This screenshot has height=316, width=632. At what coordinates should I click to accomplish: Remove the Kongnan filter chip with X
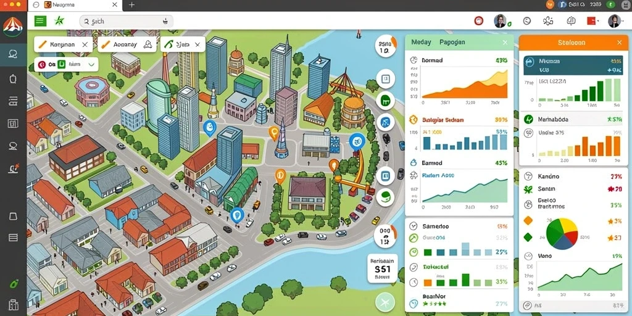pos(85,44)
